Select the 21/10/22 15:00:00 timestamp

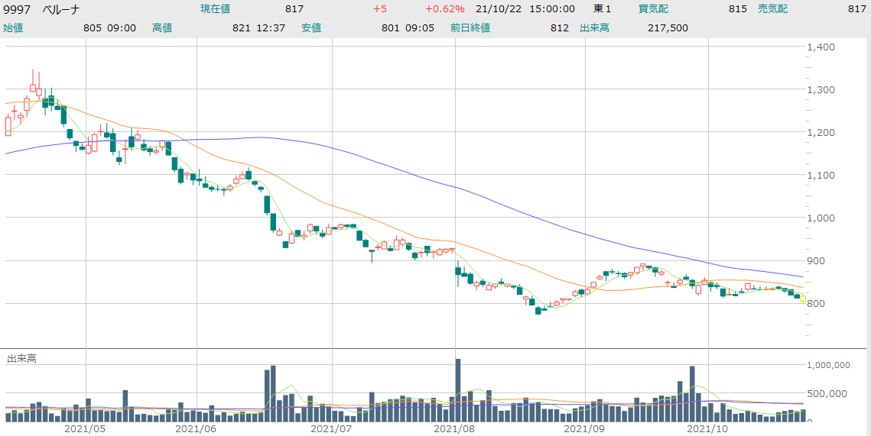tap(525, 9)
